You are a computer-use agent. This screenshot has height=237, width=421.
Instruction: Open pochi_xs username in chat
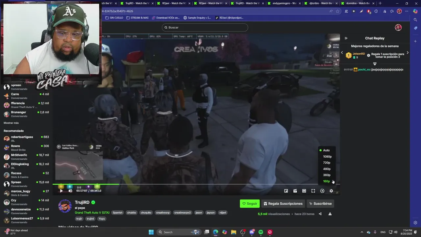[x=364, y=70]
